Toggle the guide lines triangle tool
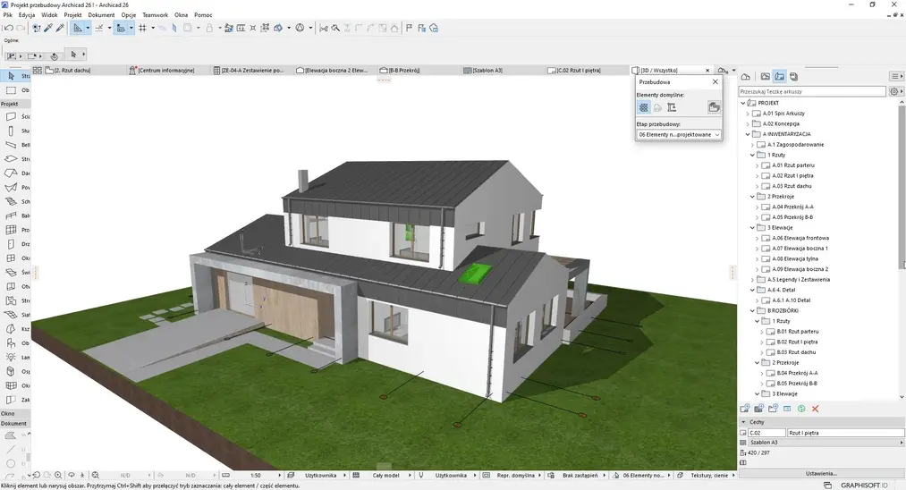This screenshot has height=490, width=906. click(x=78, y=28)
